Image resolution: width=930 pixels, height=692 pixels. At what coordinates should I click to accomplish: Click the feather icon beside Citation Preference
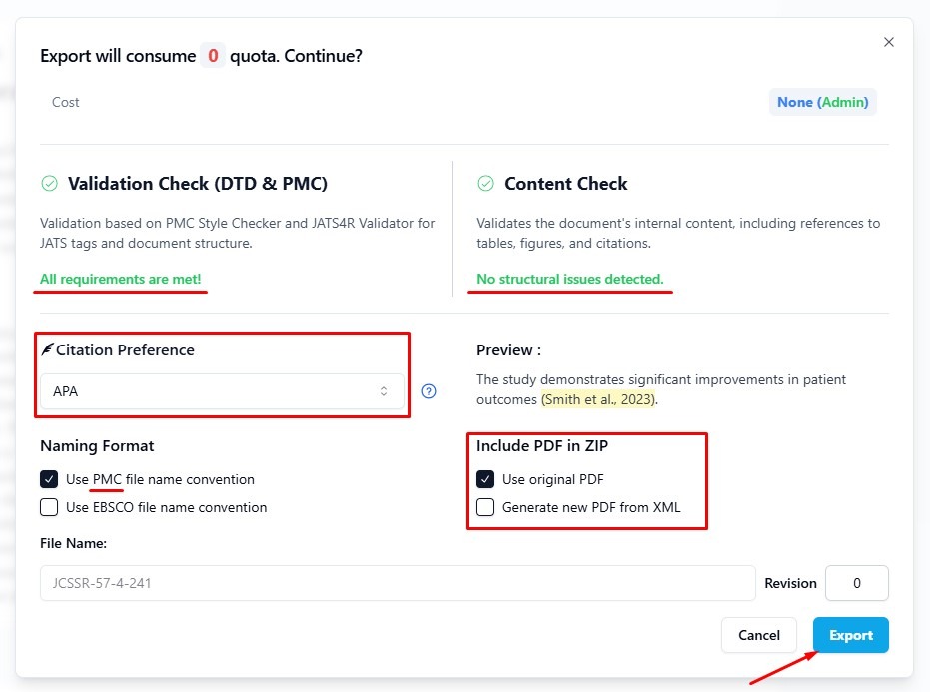coord(47,349)
